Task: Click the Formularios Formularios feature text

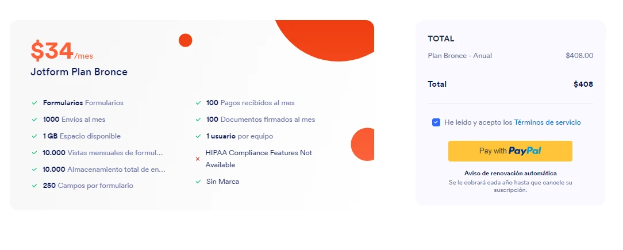Action: click(x=83, y=102)
